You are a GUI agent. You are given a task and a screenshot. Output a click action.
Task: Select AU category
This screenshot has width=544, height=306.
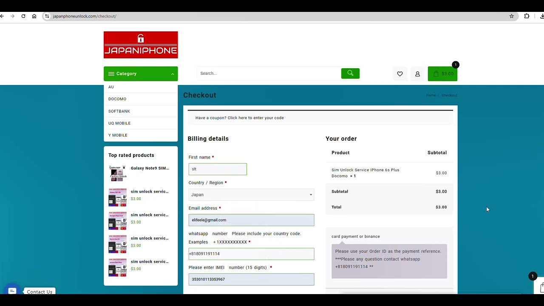(x=111, y=87)
